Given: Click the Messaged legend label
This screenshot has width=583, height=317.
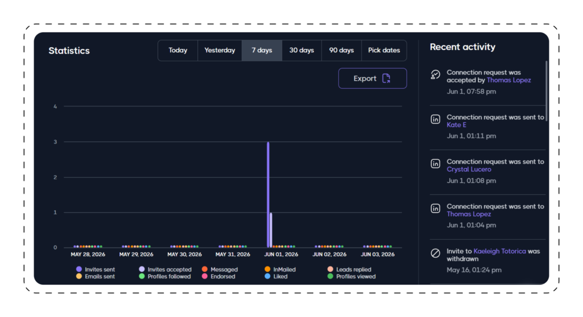Looking at the screenshot, I should coord(224,269).
